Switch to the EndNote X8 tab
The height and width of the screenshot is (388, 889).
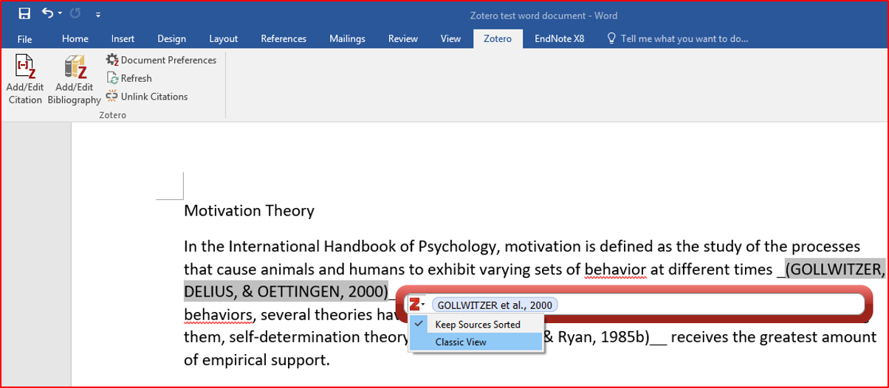[x=559, y=38]
